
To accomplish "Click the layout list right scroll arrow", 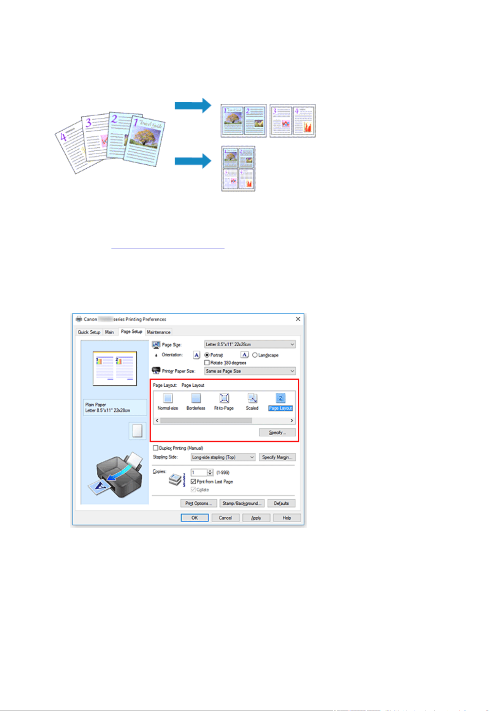I will pos(292,420).
